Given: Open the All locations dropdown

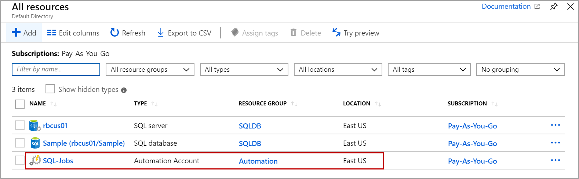Looking at the screenshot, I should click(x=338, y=70).
